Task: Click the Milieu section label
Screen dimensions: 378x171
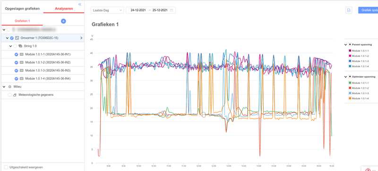Action: click(x=17, y=86)
